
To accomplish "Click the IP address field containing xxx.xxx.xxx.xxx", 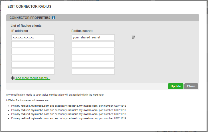I will (x=33, y=37).
